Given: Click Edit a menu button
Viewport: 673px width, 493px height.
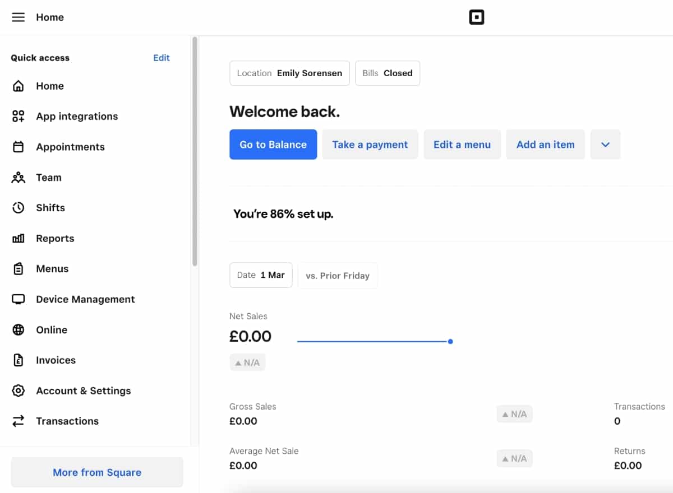Looking at the screenshot, I should [x=462, y=145].
